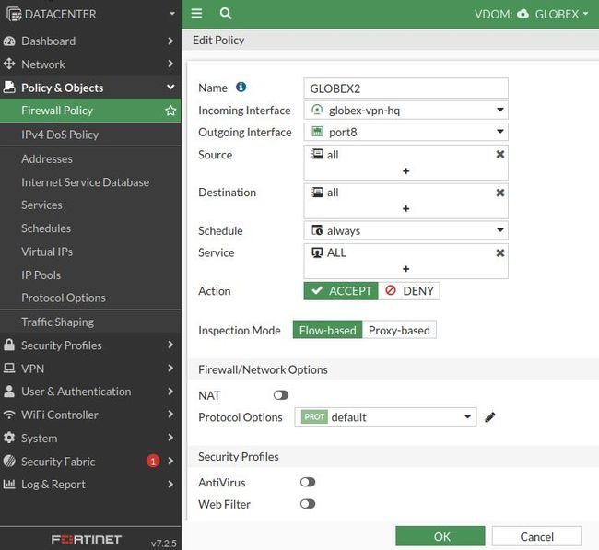Turn on AntiVirus security profile

pyautogui.click(x=308, y=482)
